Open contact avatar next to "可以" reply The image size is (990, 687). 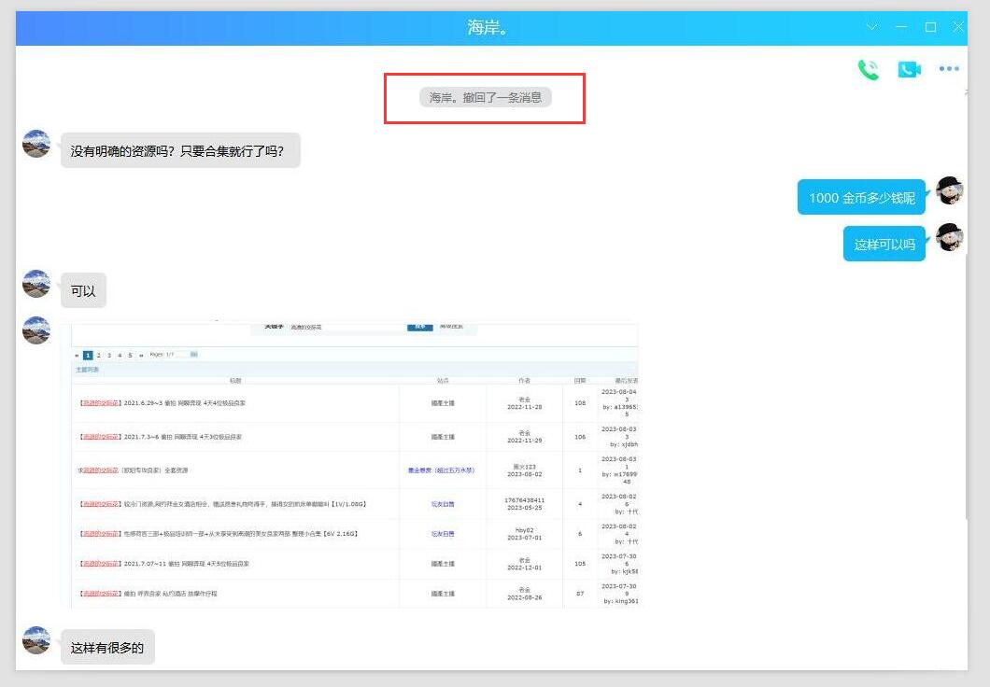point(36,284)
